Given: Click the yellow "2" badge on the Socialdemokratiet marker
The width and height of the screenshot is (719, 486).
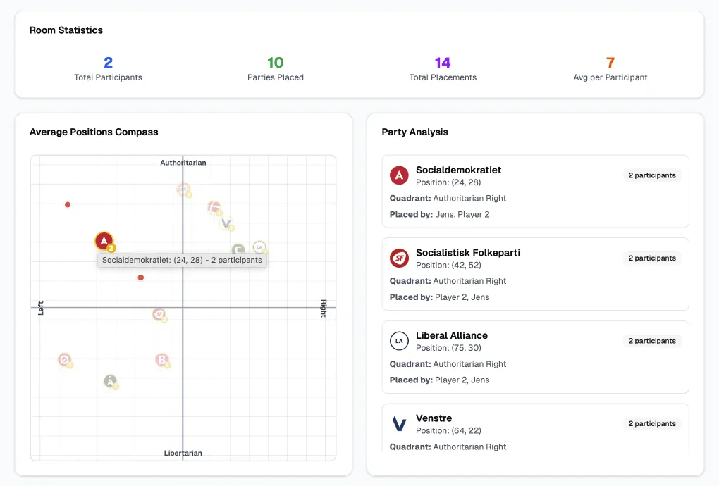Looking at the screenshot, I should pos(111,248).
